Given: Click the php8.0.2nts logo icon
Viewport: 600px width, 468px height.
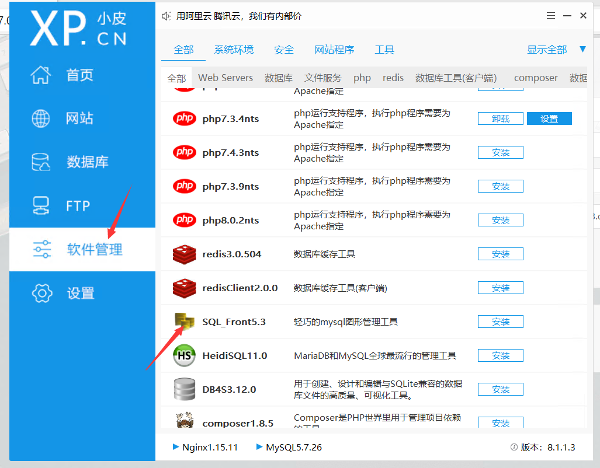Looking at the screenshot, I should point(185,220).
